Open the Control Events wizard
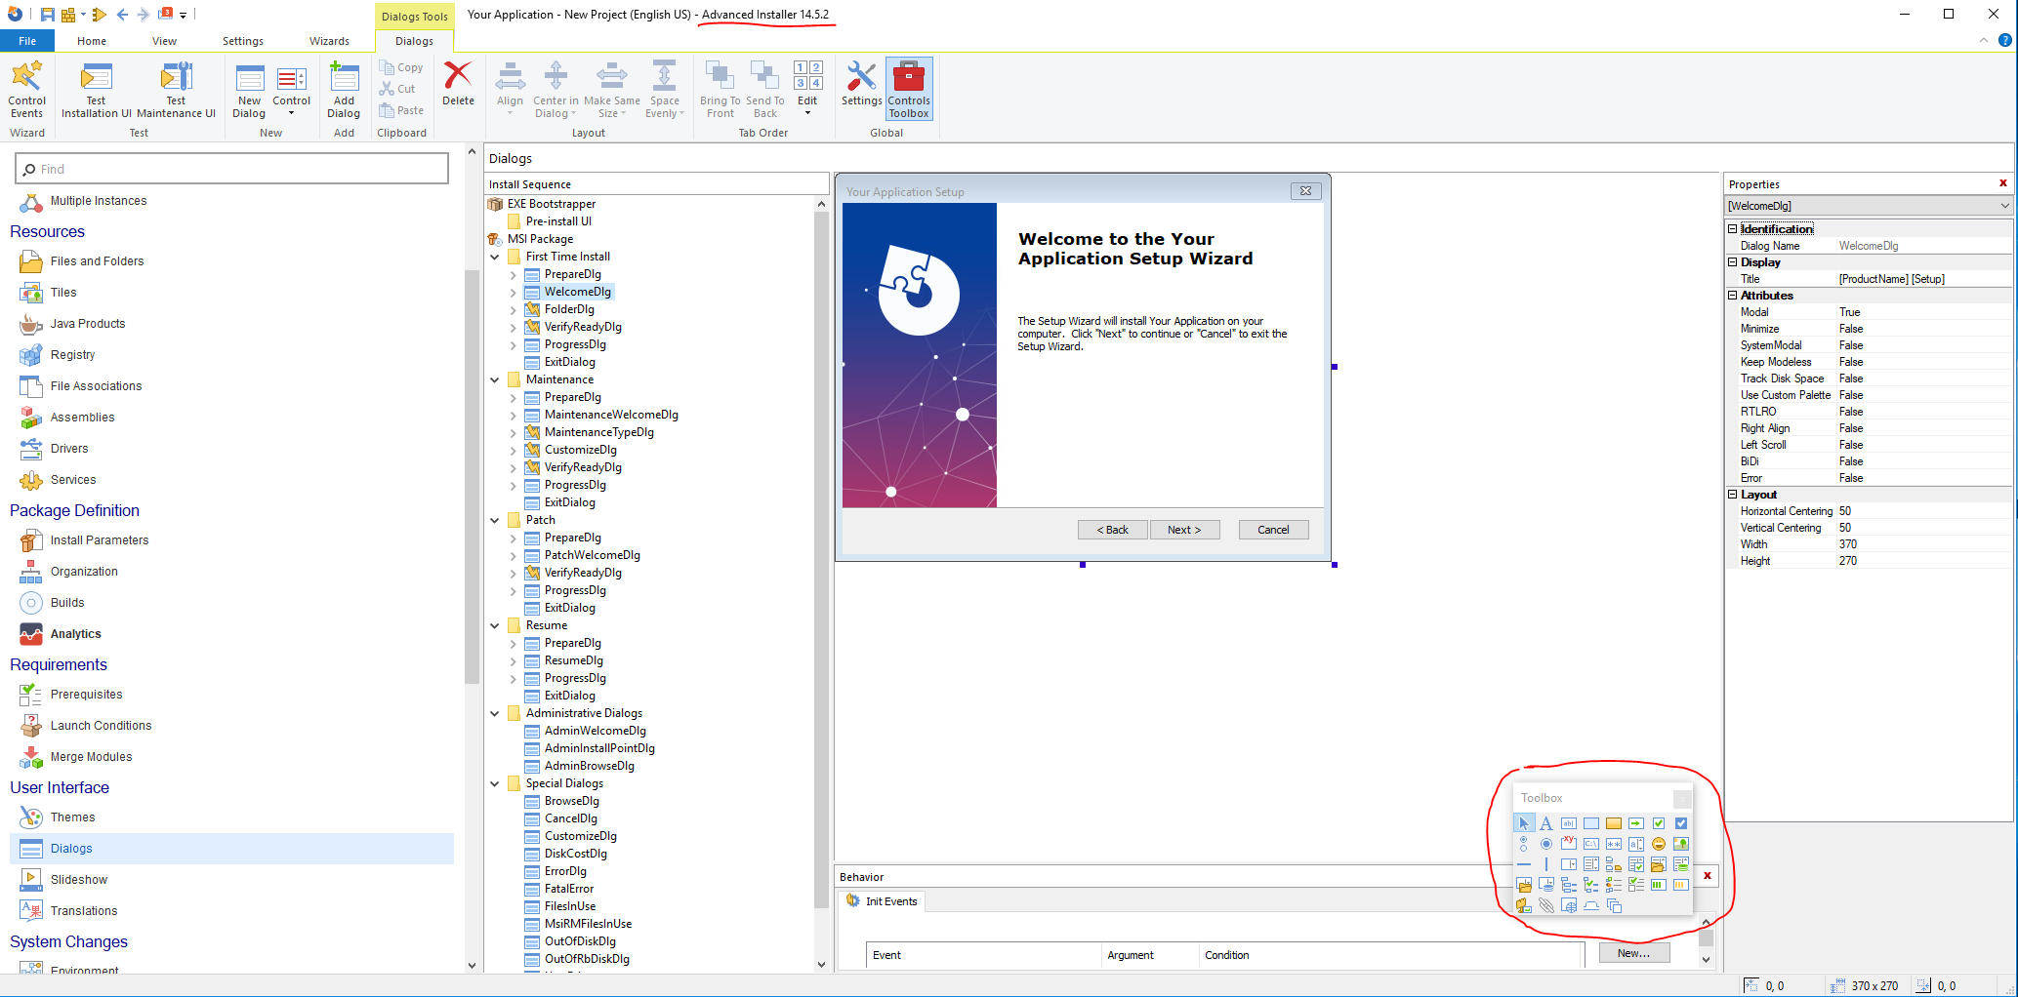The height and width of the screenshot is (997, 2018). 26,89
